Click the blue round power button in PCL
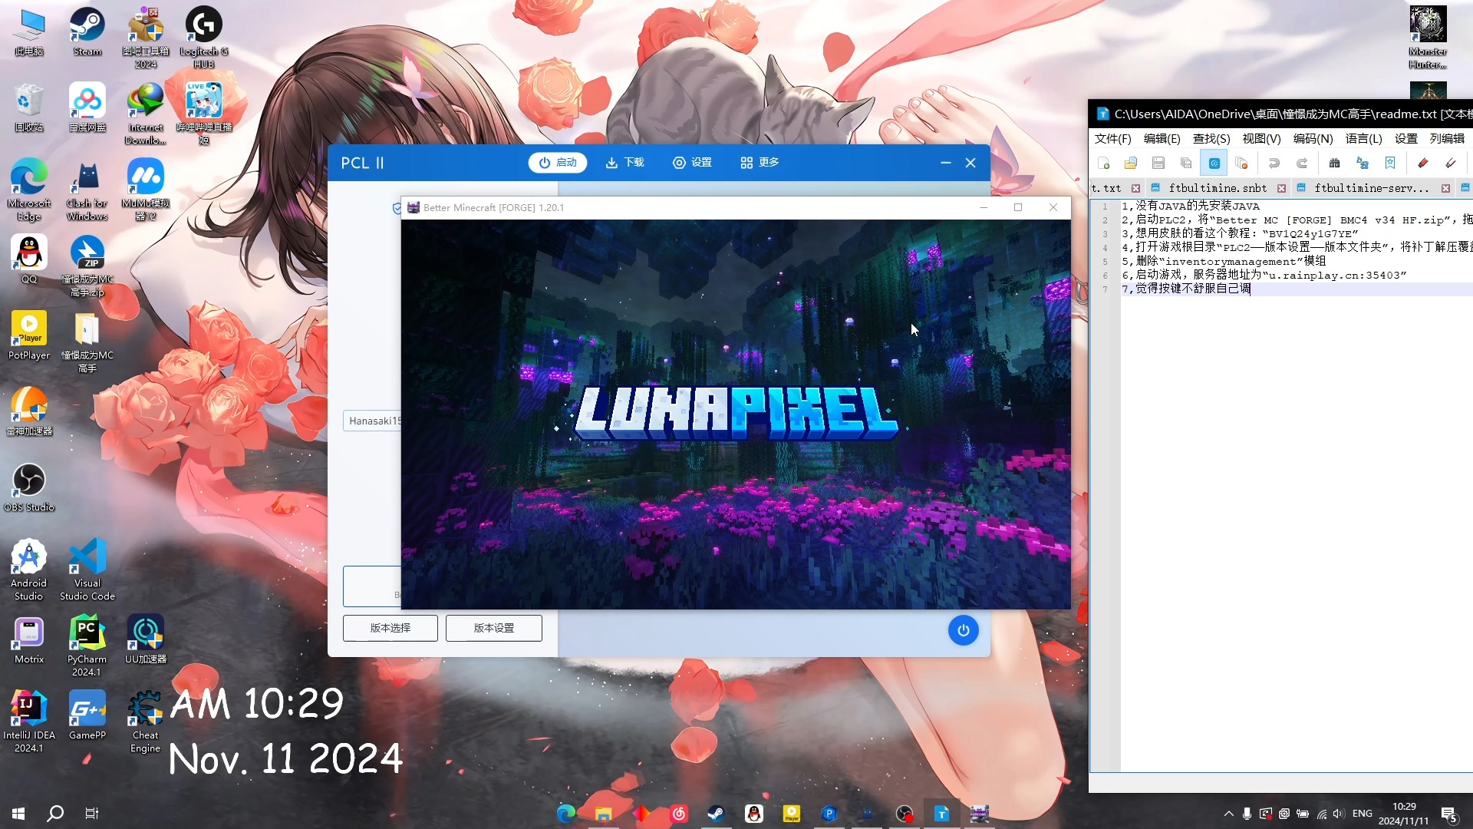Screen dimensions: 1473x829 coord(963,630)
